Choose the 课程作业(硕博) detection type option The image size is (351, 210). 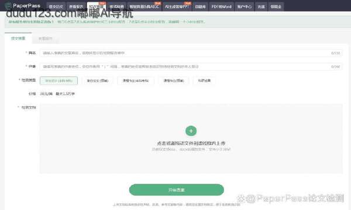tap(174, 80)
